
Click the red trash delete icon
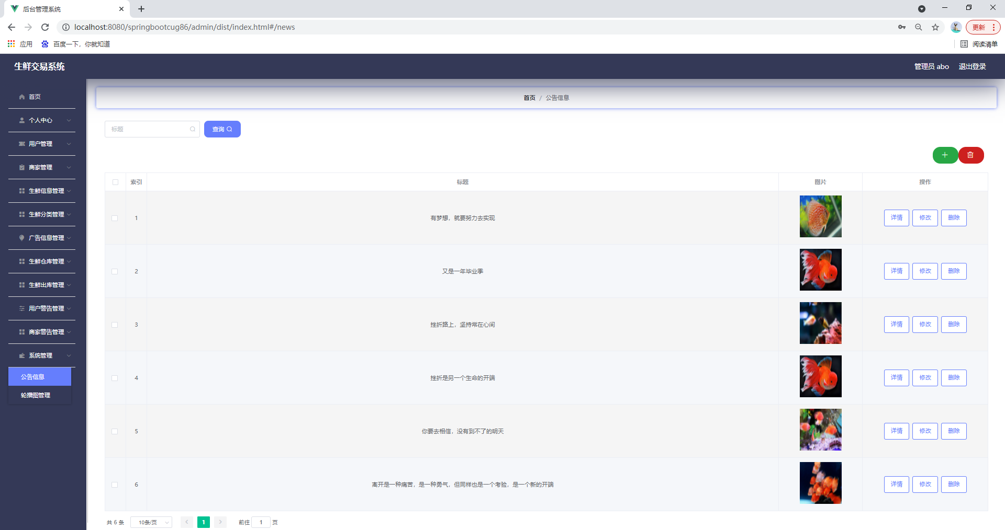click(x=971, y=155)
